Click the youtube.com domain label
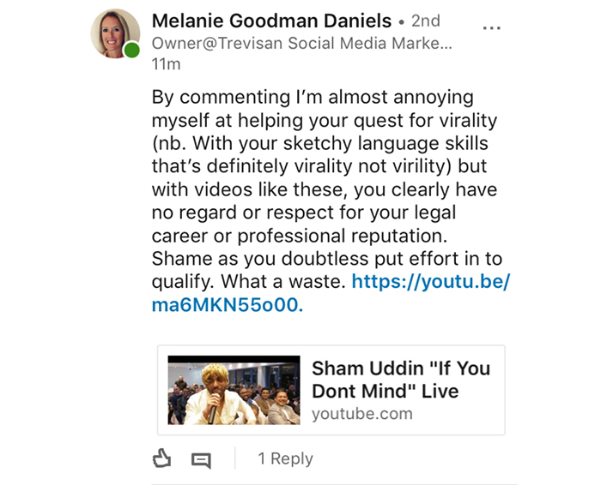Screen dimensions: 601x485 [362, 414]
